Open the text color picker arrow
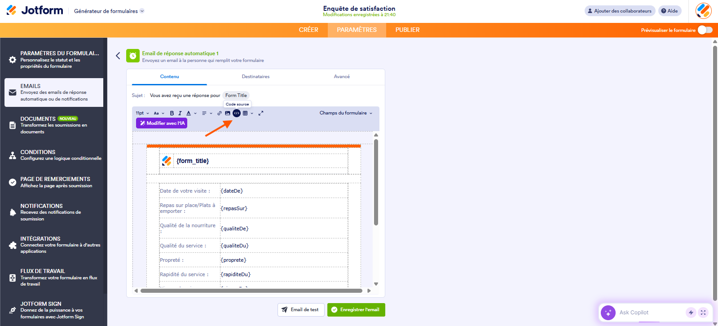Viewport: 718px width, 326px height. point(195,113)
